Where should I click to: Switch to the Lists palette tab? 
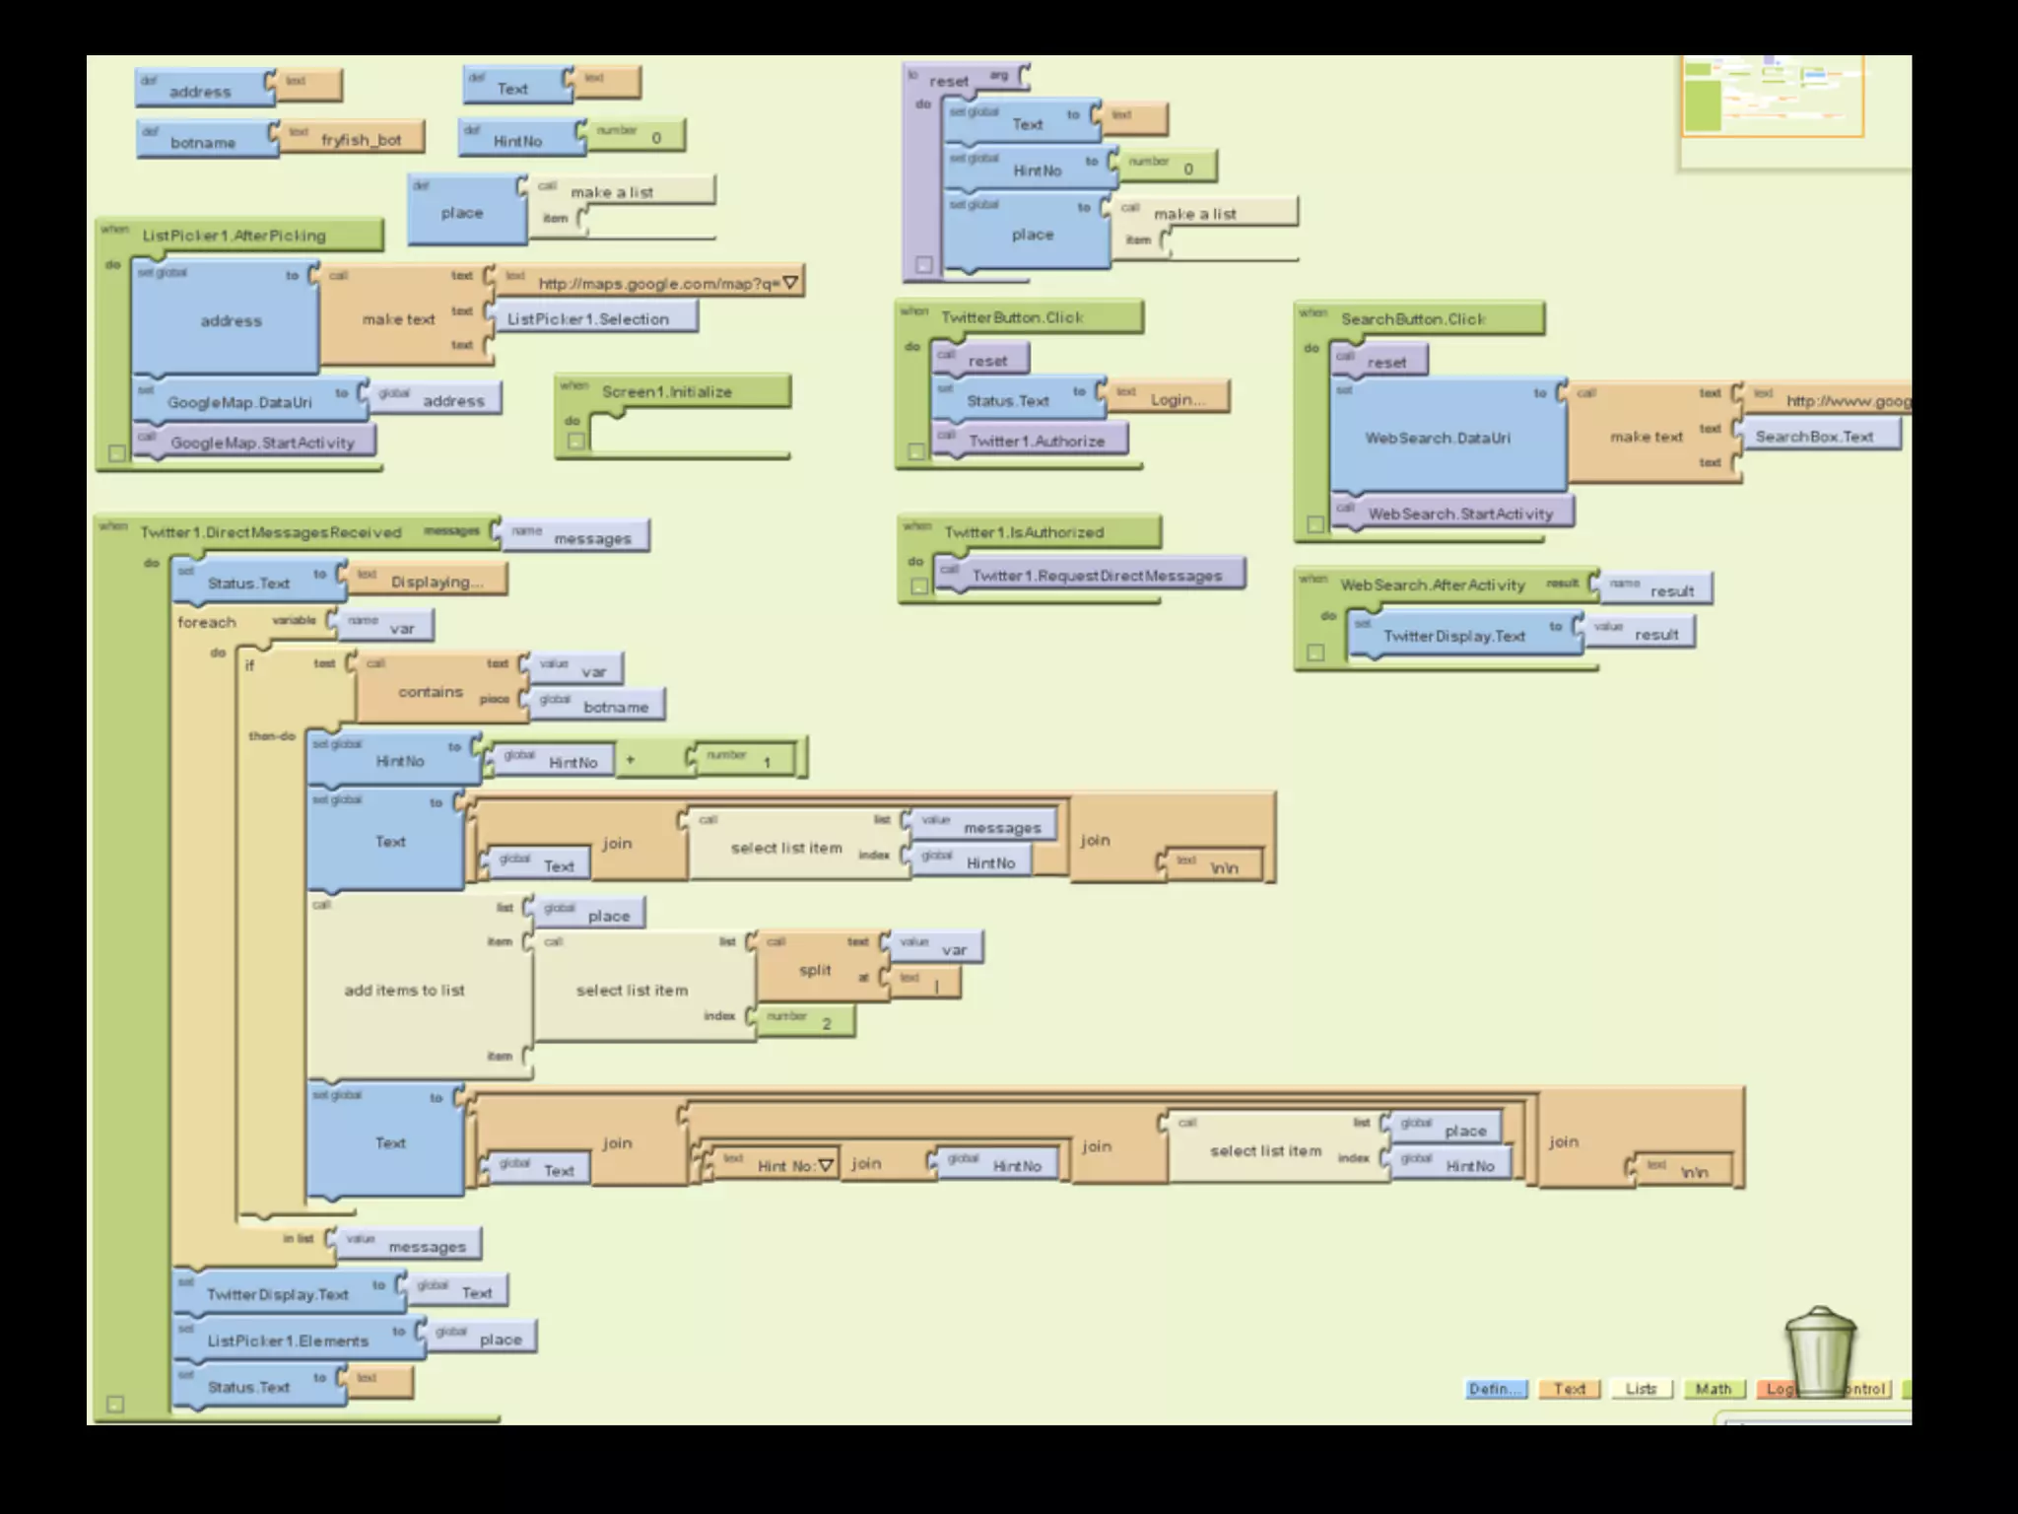[x=1641, y=1389]
